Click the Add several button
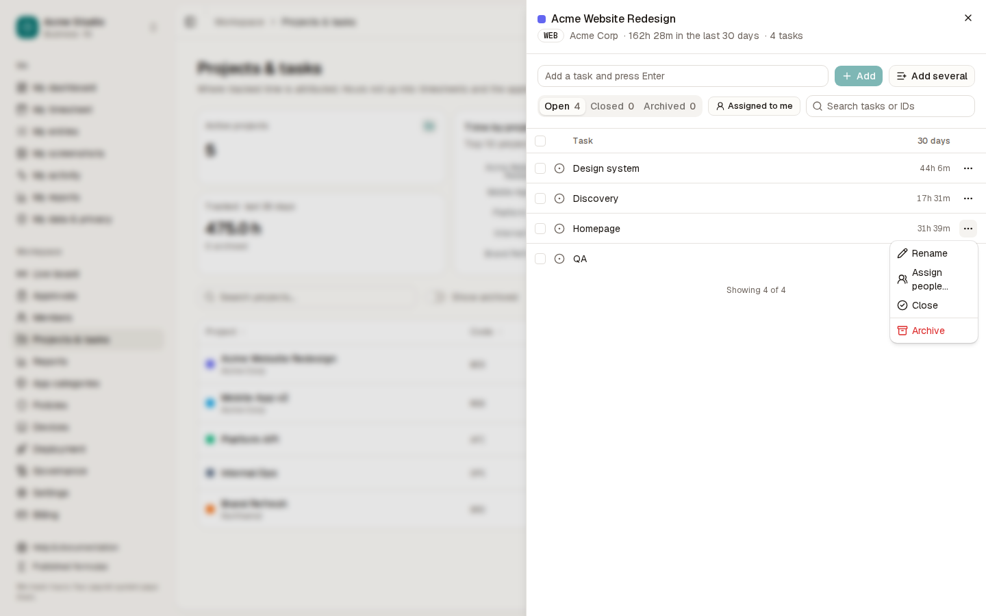 pos(932,76)
